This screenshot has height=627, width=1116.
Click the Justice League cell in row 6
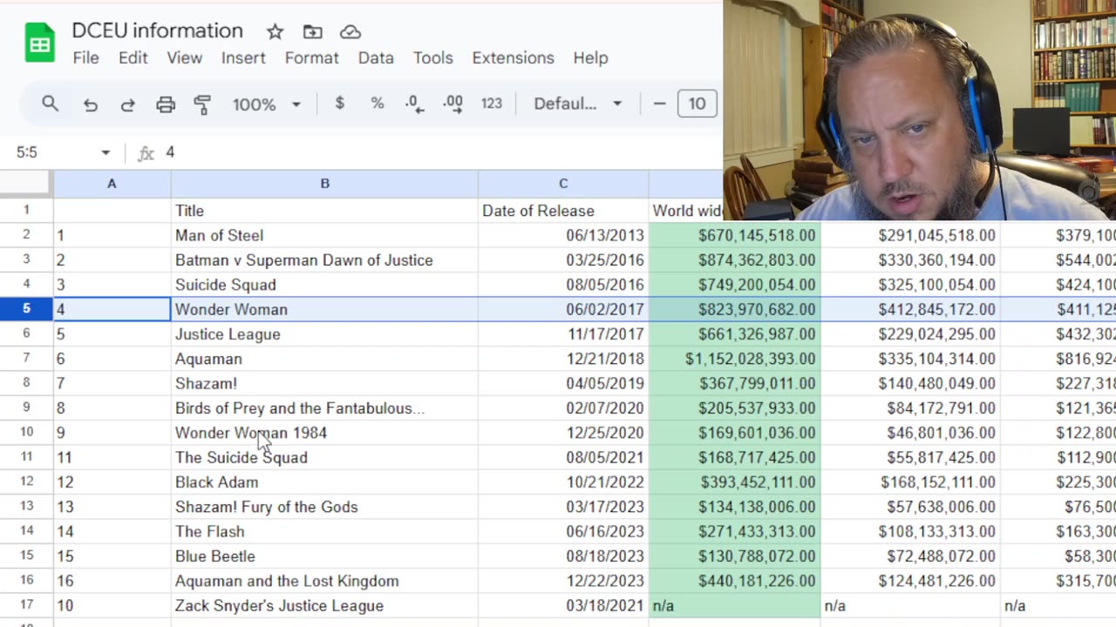pyautogui.click(x=324, y=334)
